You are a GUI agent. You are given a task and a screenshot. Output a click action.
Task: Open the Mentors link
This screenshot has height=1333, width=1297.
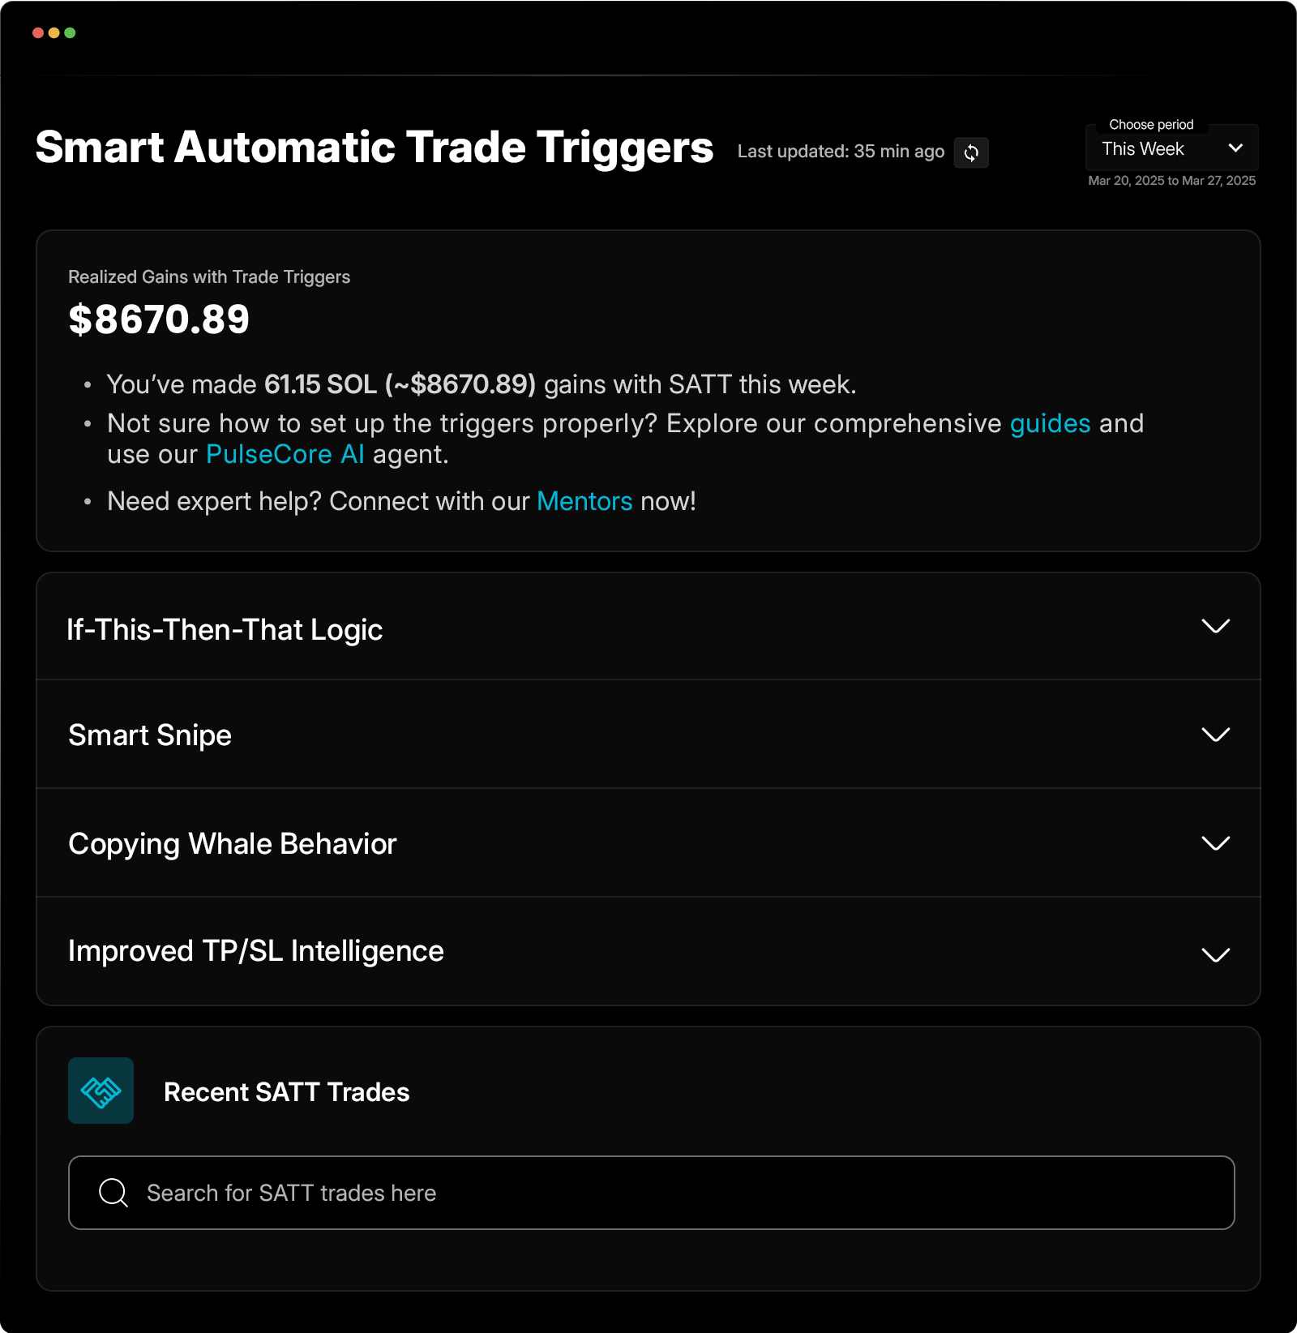click(584, 501)
